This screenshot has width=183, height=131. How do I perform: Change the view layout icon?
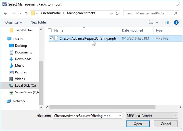tap(151, 22)
